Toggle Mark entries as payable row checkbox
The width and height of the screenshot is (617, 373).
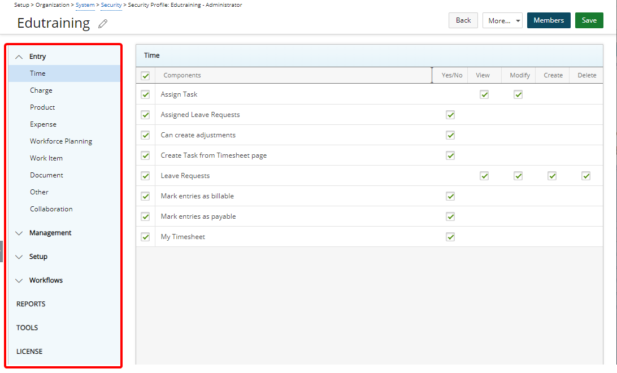click(x=146, y=216)
